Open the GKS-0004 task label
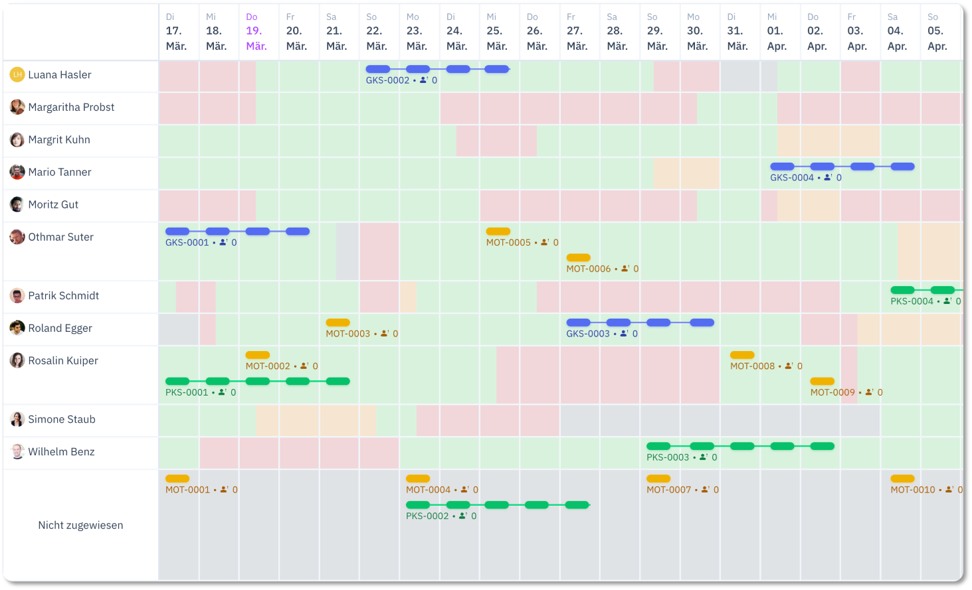 tap(792, 178)
